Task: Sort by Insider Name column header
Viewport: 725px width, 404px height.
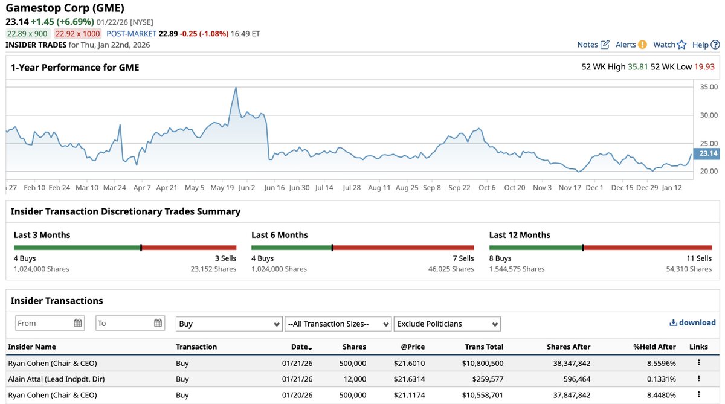Action: point(32,347)
